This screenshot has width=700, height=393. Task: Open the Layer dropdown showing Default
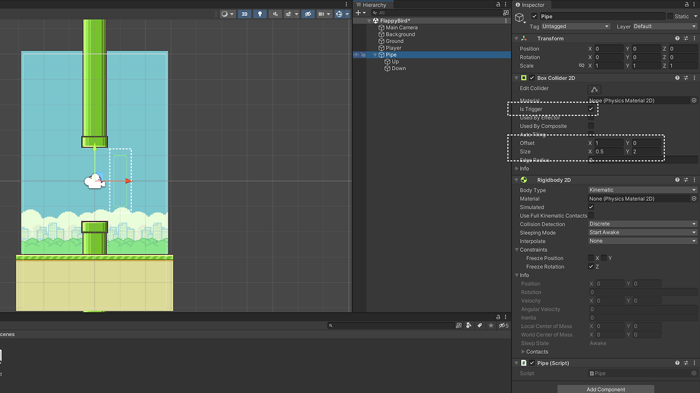pos(665,26)
